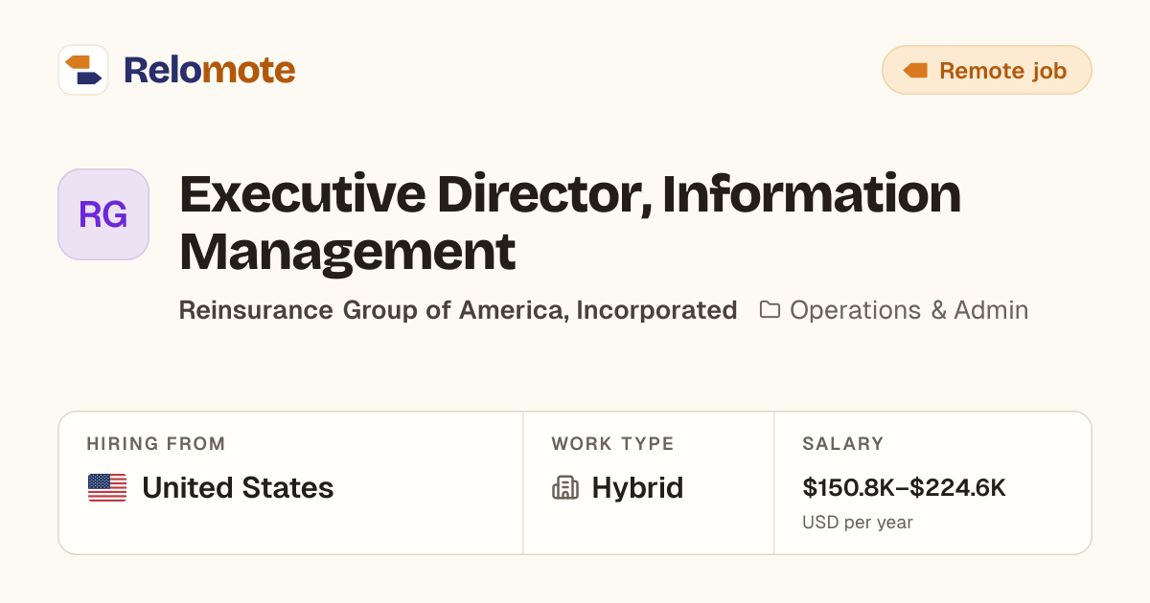Image resolution: width=1150 pixels, height=603 pixels.
Task: Open Reinsurance Group of America, Incorporated company
Action: pos(458,310)
